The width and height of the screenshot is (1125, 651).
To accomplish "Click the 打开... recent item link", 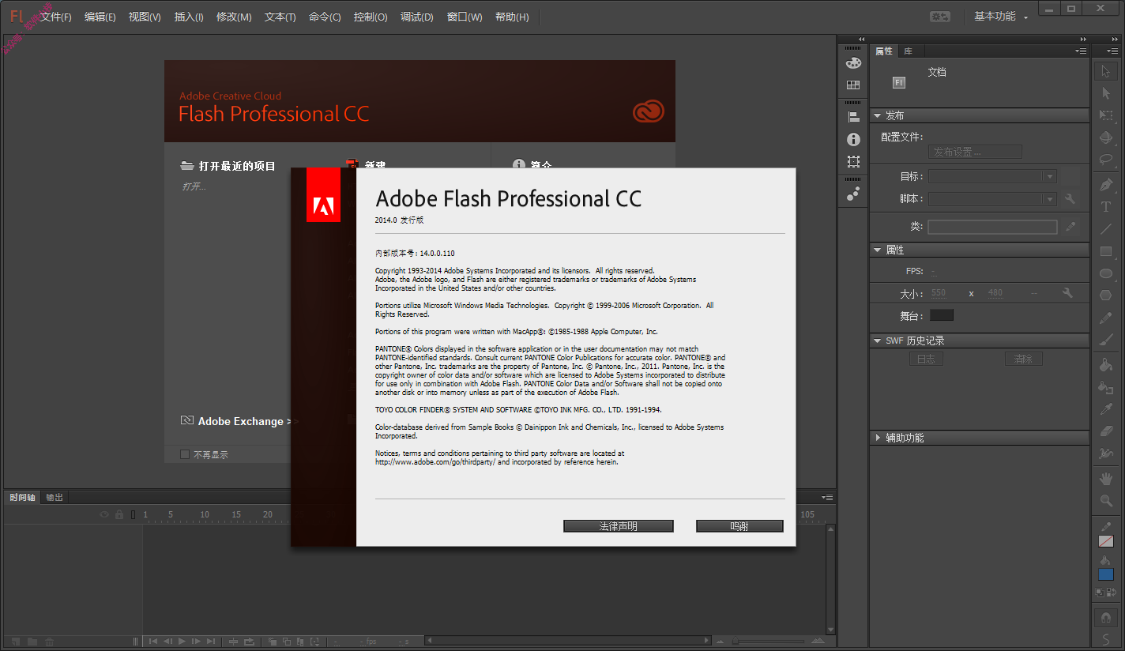I will click(194, 186).
